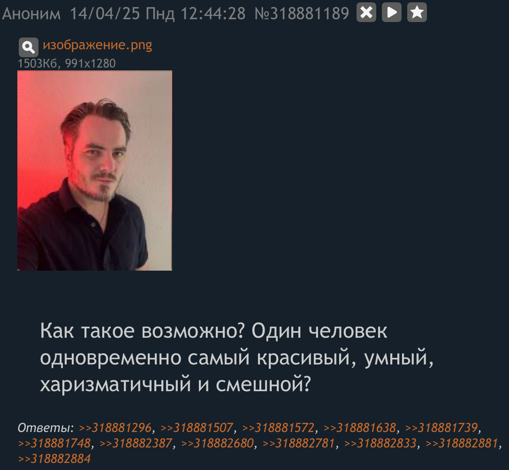The width and height of the screenshot is (509, 470).
Task: Open reply >>318881638
Action: 360,428
